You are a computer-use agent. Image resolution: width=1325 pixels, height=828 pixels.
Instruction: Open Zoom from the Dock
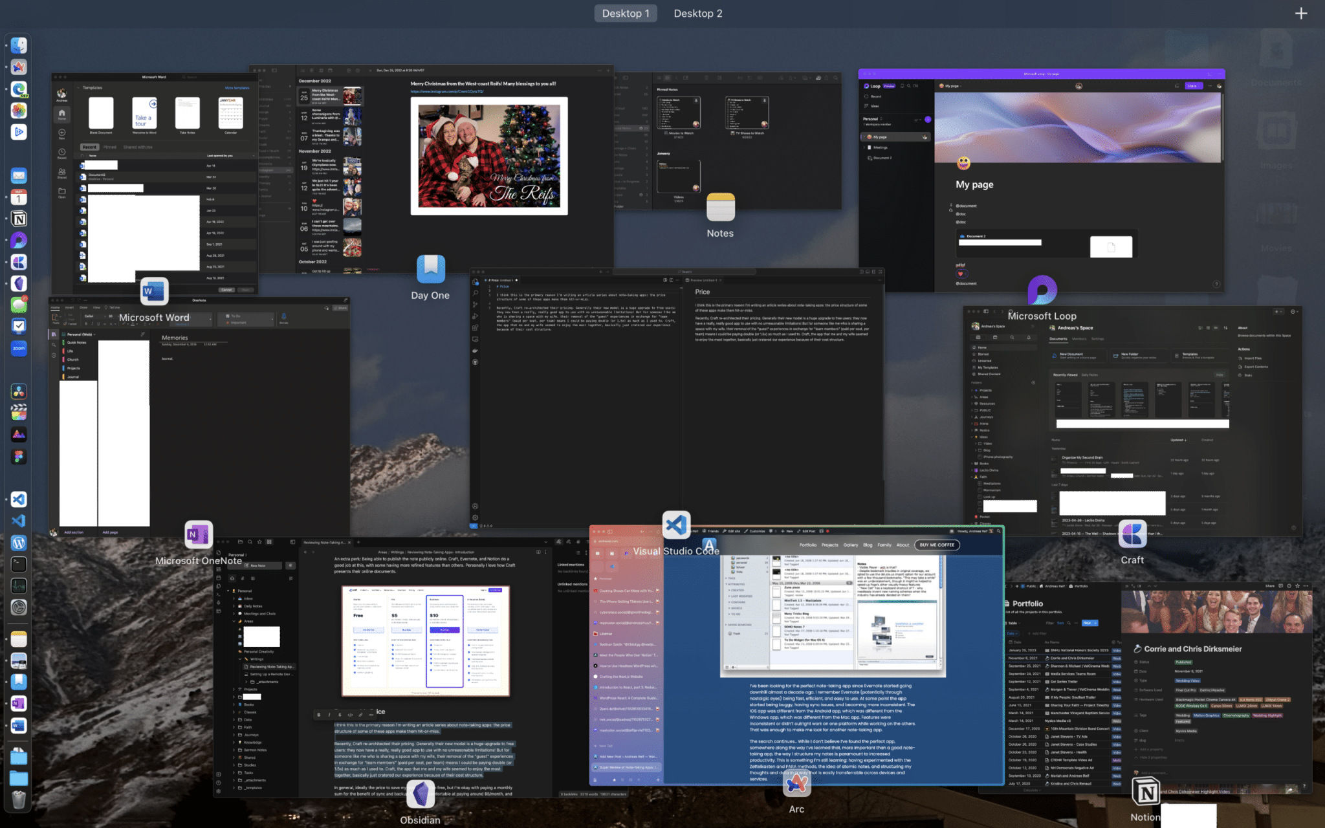pyautogui.click(x=19, y=348)
